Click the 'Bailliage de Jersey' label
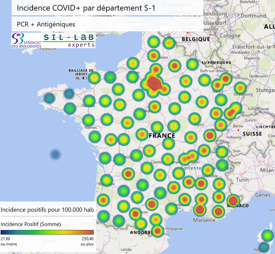This screenshot has height=254, width=275. pyautogui.click(x=81, y=74)
